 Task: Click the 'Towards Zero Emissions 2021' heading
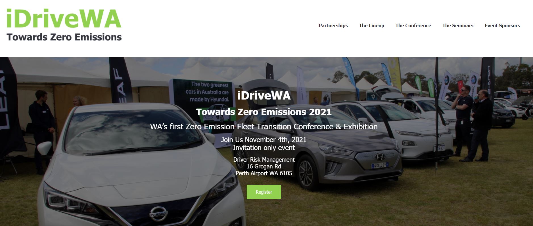click(x=264, y=112)
